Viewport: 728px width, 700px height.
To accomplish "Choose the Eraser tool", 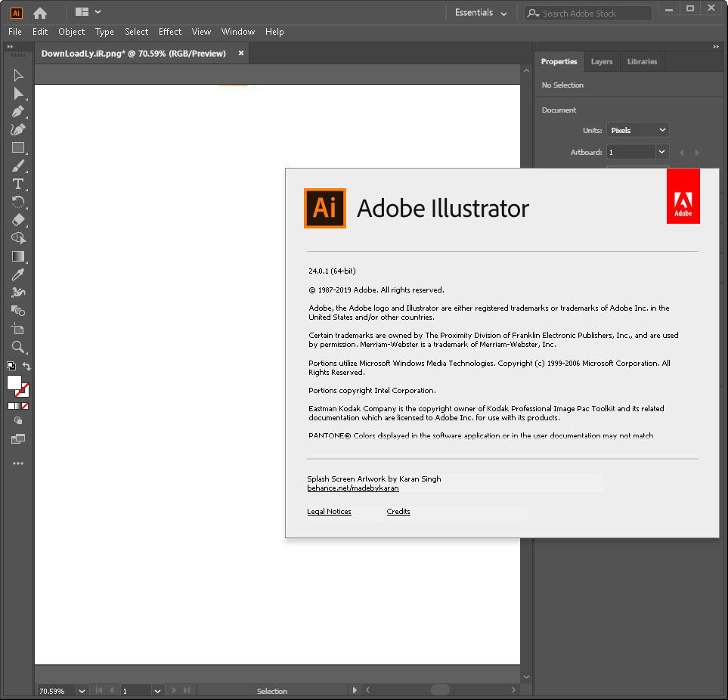I will (x=18, y=220).
